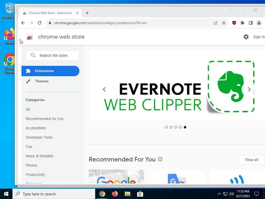The height and width of the screenshot is (199, 265).
Task: Open the Productivity category
Action: (x=35, y=175)
